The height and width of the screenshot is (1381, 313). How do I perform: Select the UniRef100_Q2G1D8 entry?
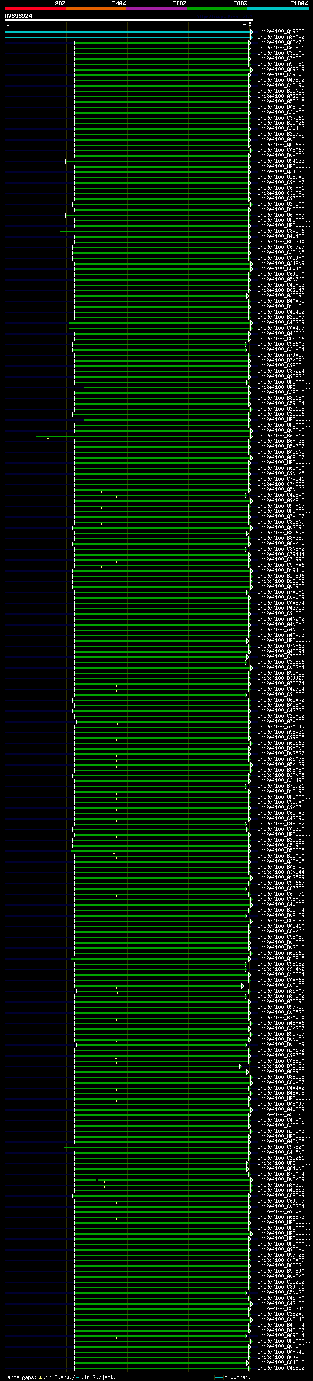281,409
